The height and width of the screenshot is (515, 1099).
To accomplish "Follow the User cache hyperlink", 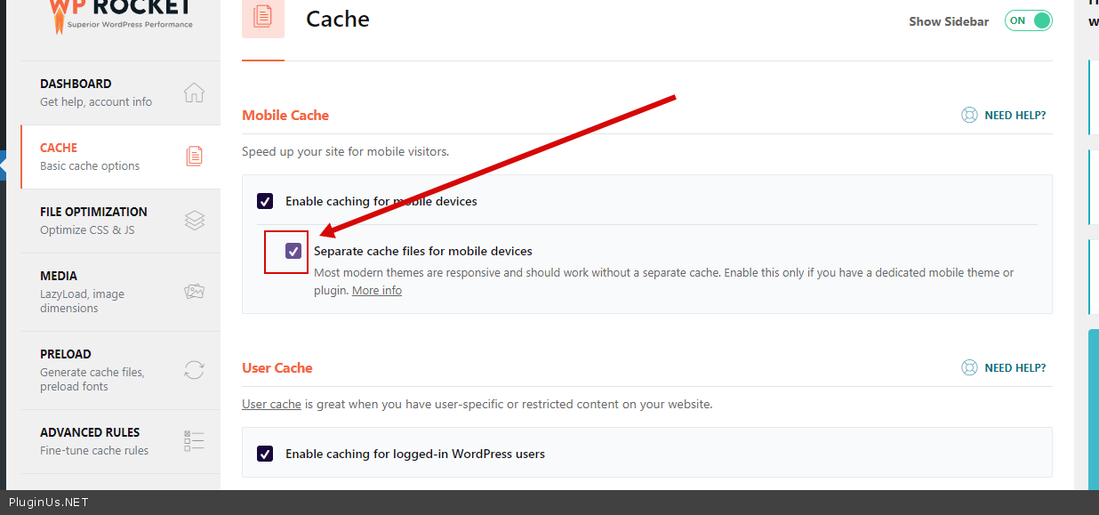I will pos(271,405).
